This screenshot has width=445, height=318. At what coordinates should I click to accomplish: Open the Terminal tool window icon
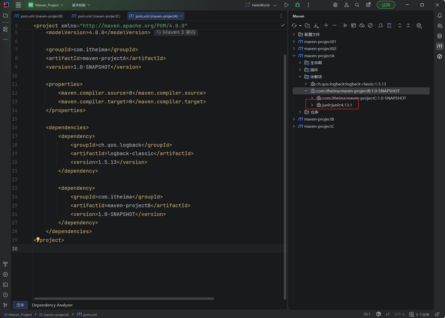pyautogui.click(x=5, y=285)
